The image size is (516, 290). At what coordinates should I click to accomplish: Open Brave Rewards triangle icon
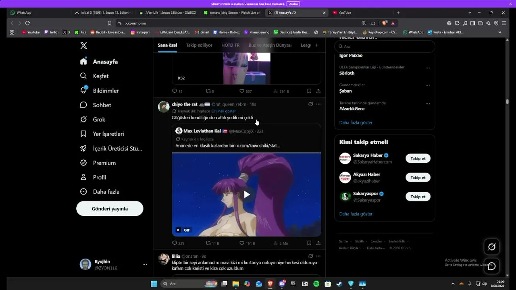[393, 23]
